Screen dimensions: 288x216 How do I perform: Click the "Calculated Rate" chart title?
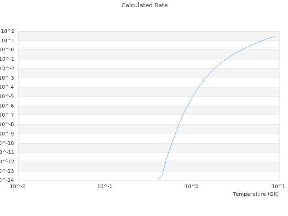144,5
